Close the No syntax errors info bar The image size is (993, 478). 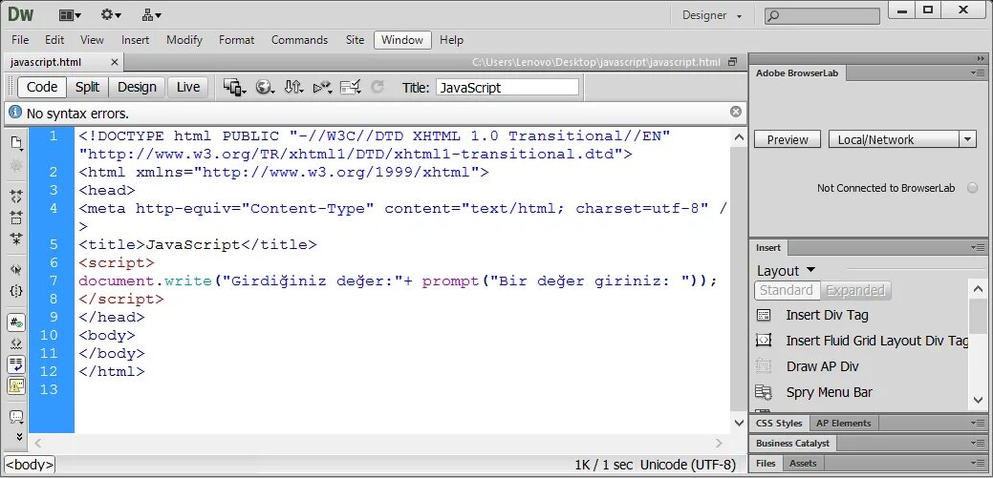click(x=735, y=112)
